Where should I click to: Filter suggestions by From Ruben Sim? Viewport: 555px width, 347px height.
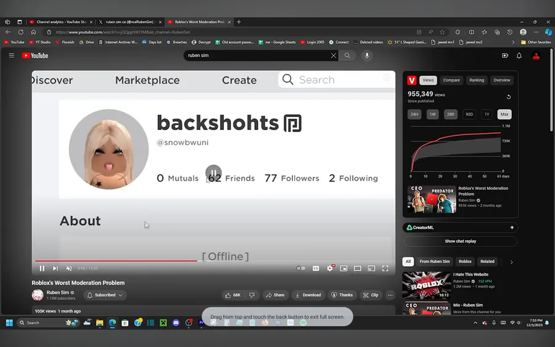pyautogui.click(x=435, y=261)
